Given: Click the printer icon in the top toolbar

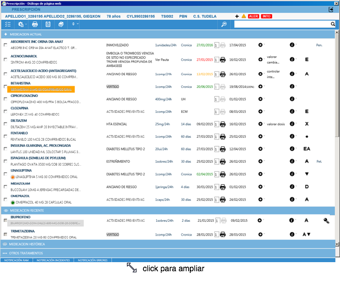Looking at the screenshot, I should click(x=35, y=24).
